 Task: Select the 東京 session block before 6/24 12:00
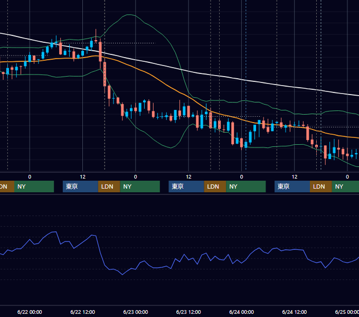pyautogui.click(x=292, y=187)
